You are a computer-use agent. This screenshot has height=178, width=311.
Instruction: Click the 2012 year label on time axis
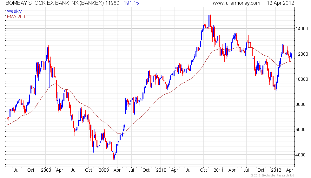click(x=276, y=170)
